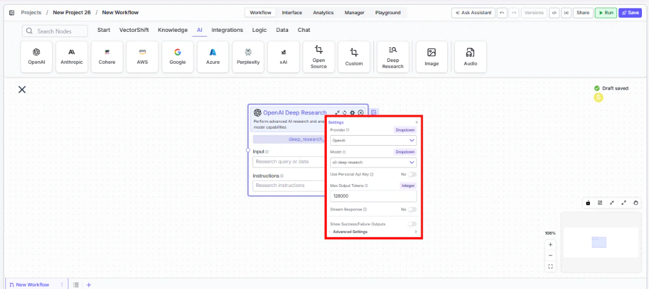Open workflow tab options three-dot menu
This screenshot has width=649, height=289.
click(62, 285)
